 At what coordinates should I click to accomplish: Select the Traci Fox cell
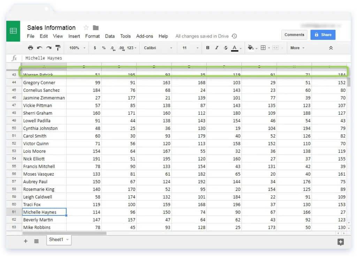coord(44,204)
